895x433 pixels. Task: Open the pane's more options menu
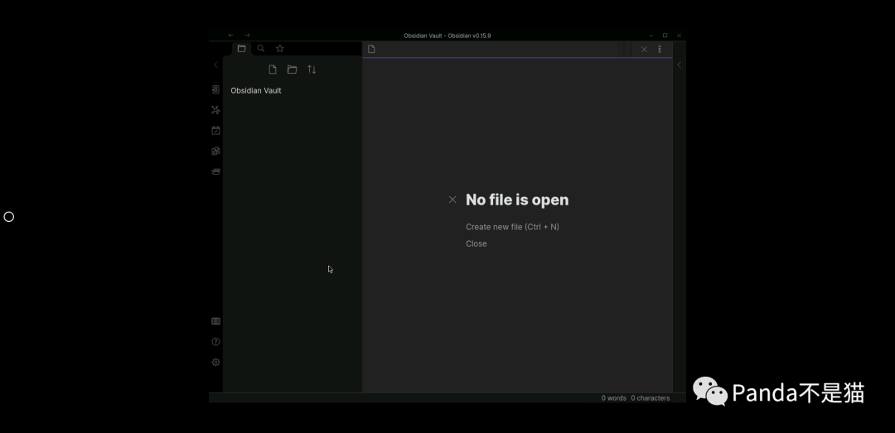tap(660, 49)
